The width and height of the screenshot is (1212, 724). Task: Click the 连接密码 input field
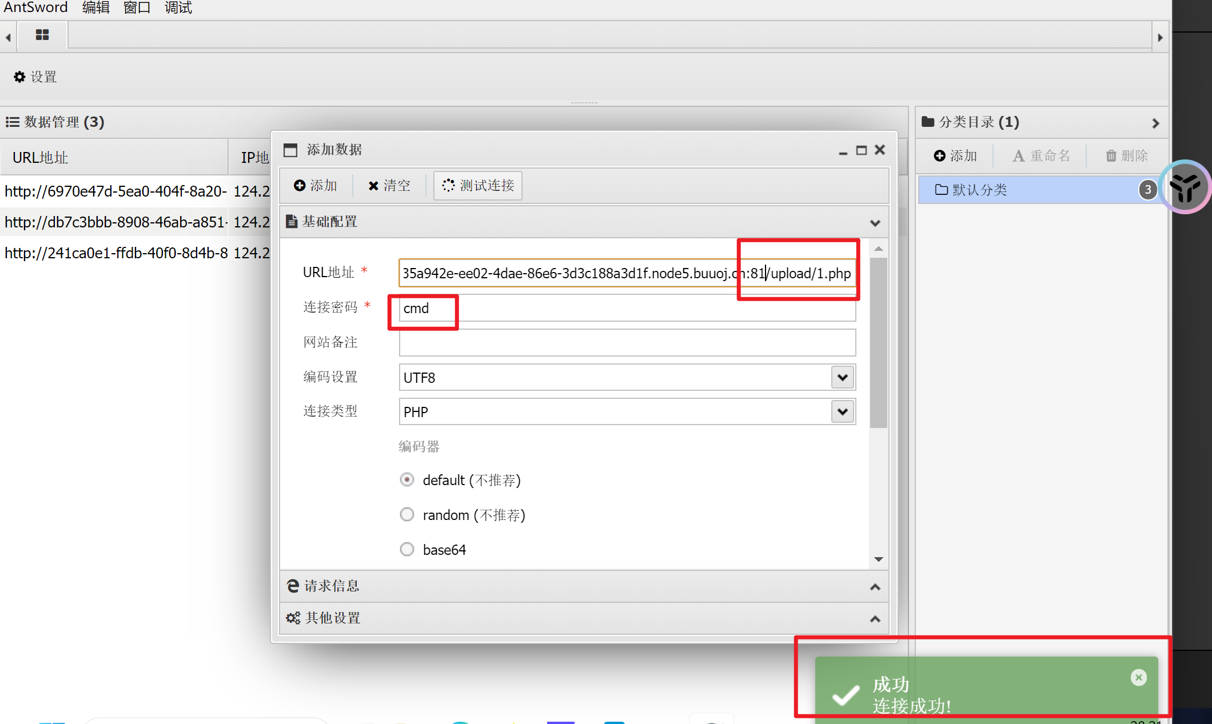click(627, 308)
